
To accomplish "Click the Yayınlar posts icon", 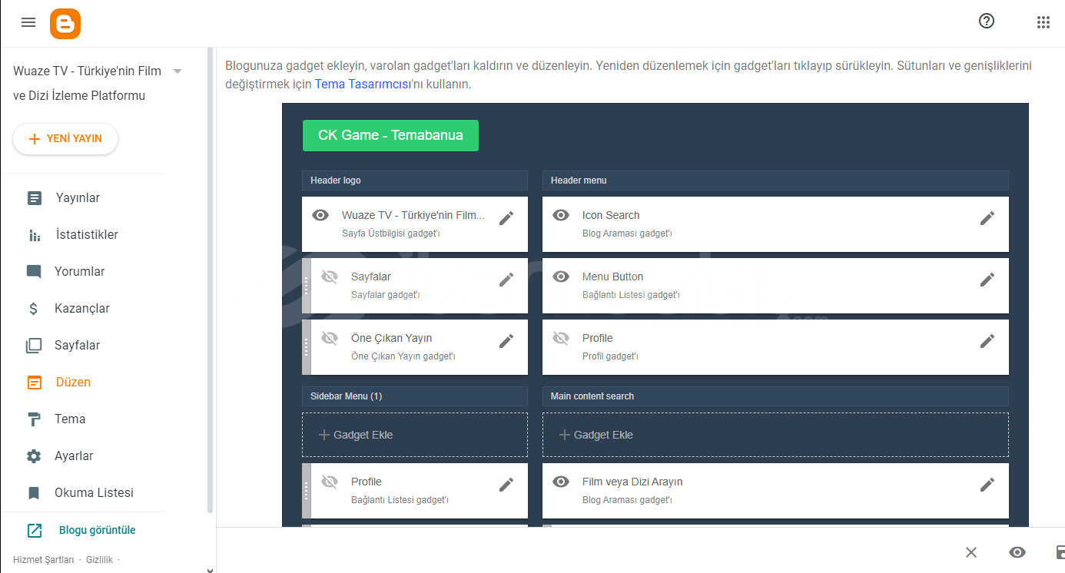I will [34, 198].
